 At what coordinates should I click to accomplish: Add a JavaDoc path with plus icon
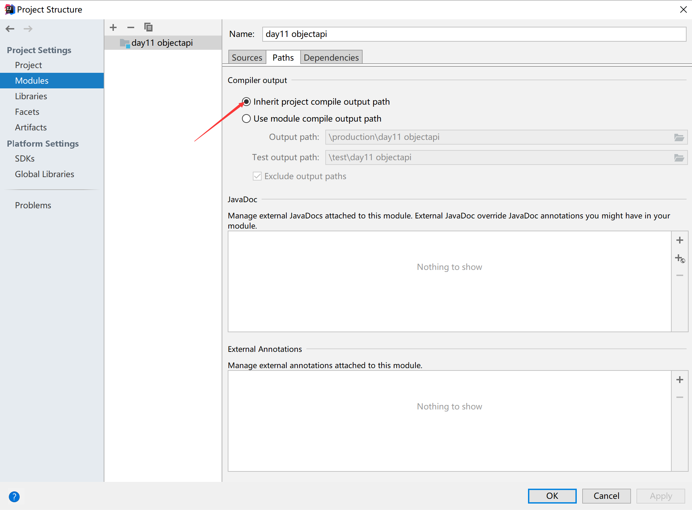click(x=679, y=240)
